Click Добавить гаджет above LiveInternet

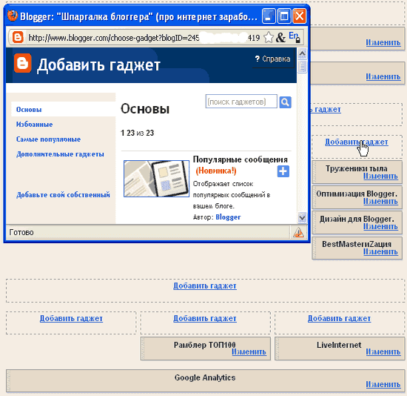(339, 318)
